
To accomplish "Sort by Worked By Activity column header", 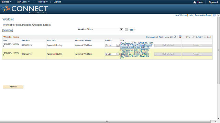I will [83, 40].
